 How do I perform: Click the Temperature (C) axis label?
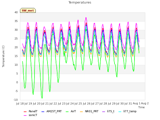tap(3, 56)
